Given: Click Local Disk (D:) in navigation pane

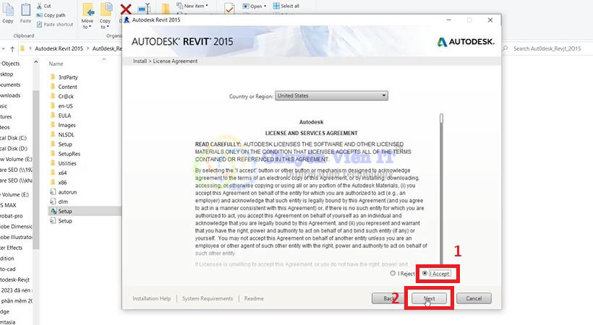Looking at the screenshot, I should click(13, 149).
